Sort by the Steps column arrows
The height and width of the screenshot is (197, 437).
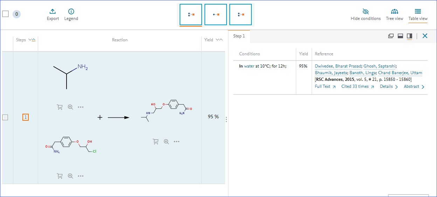coord(32,40)
